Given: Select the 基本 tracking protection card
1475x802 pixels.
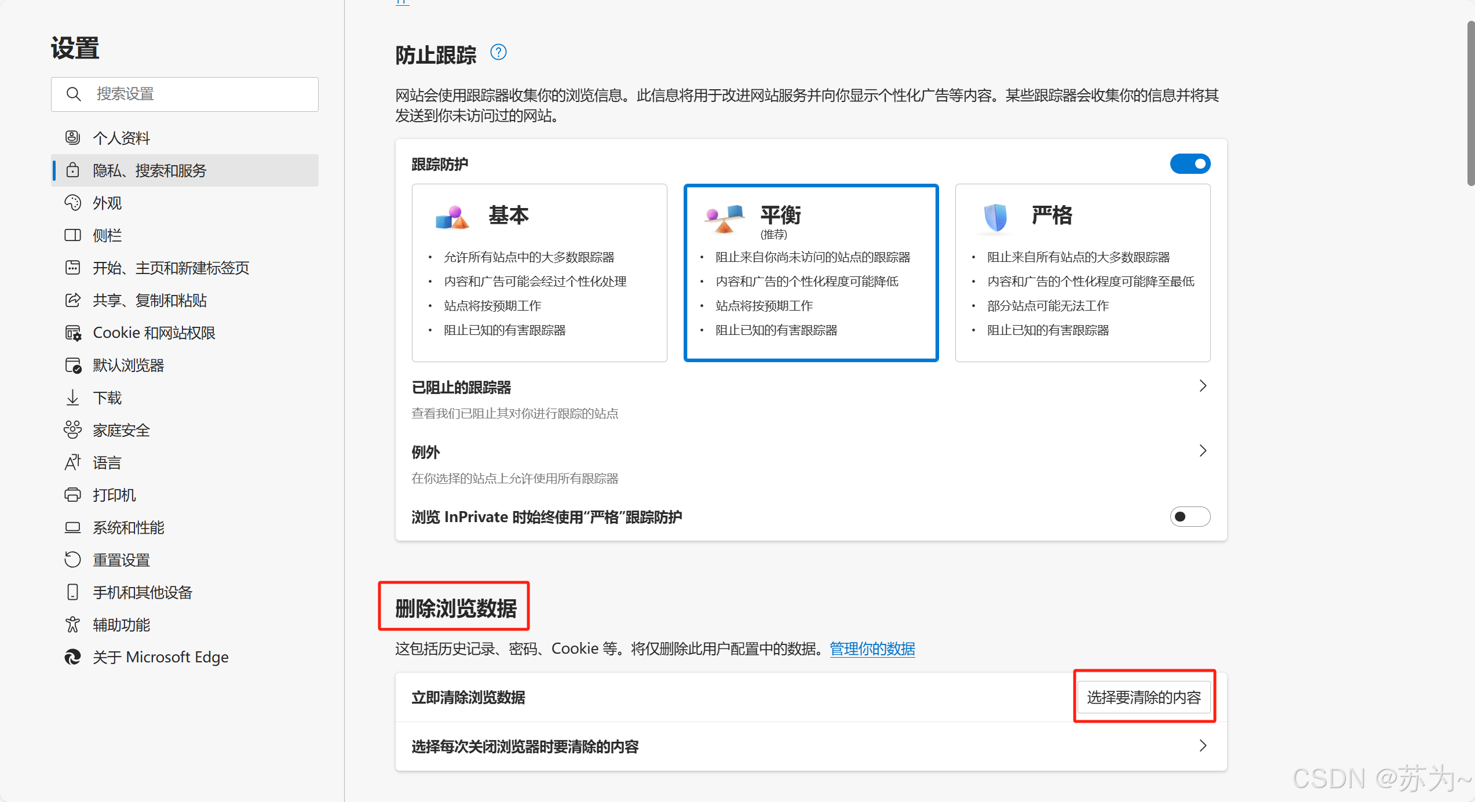Looking at the screenshot, I should [x=539, y=273].
